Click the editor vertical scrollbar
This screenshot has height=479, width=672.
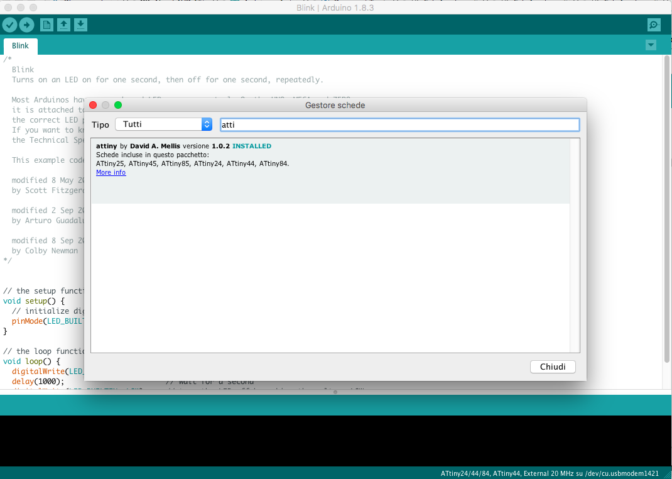point(667,210)
